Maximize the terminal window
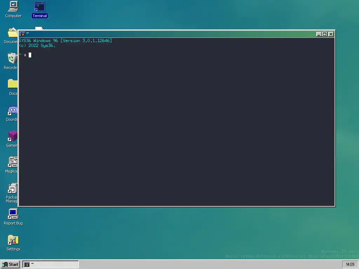The height and width of the screenshot is (269, 359). tap(324, 34)
